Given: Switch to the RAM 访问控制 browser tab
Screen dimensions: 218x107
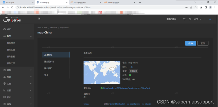Looking at the screenshot, I should tap(120, 3).
